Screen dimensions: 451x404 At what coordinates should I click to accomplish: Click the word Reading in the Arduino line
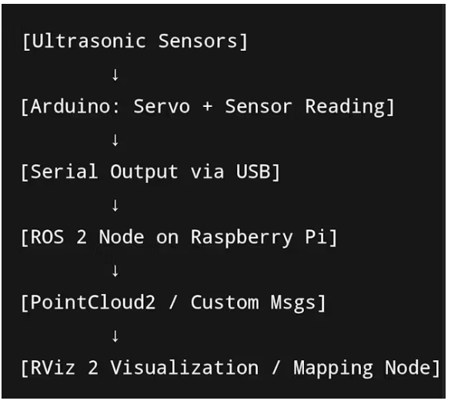345,107
